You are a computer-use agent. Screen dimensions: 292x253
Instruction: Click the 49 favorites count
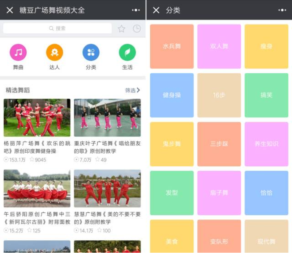pos(101,160)
